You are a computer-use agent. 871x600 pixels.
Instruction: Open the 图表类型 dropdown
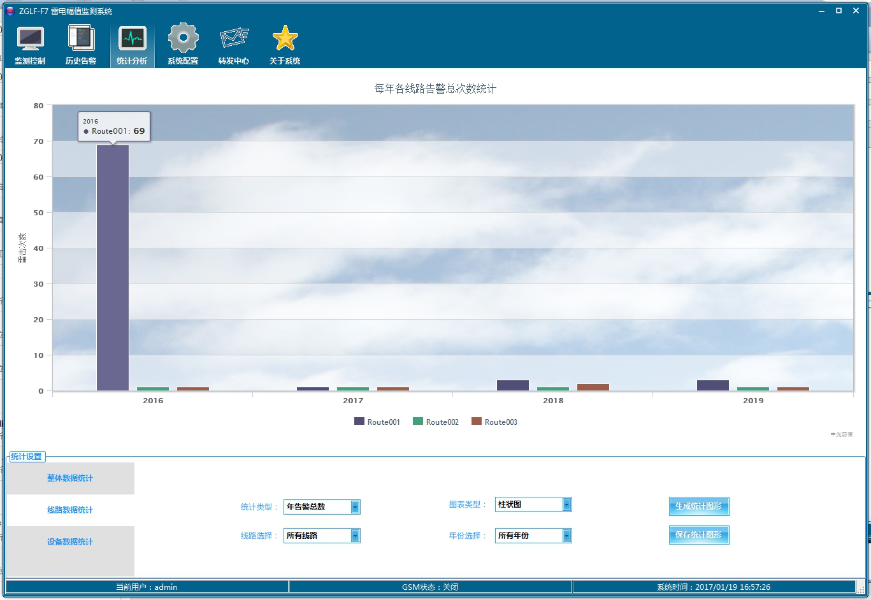(566, 504)
